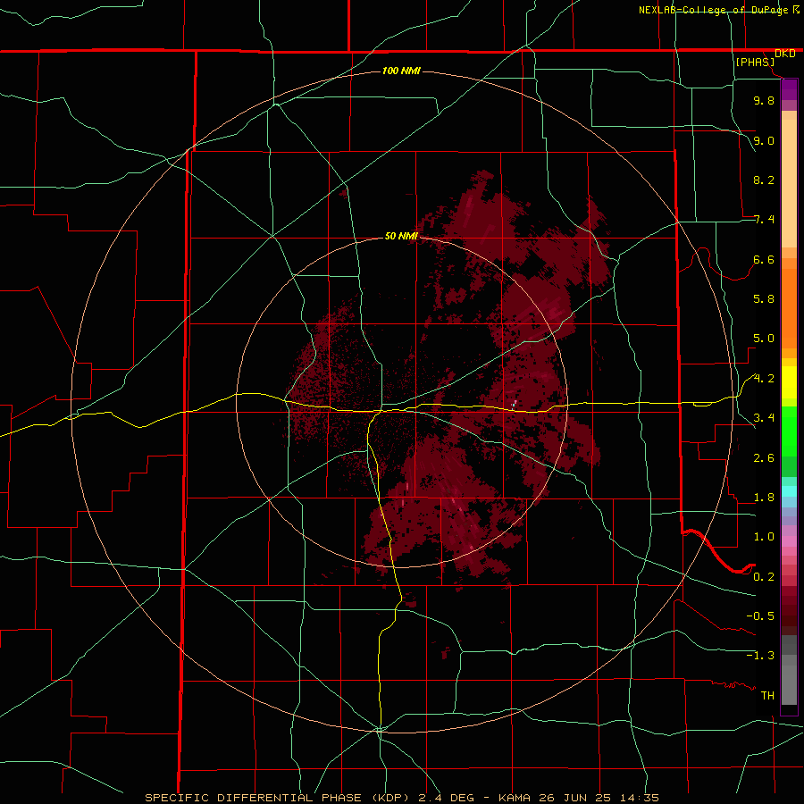This screenshot has height=804, width=804.
Task: Click the 6.6 value on the color scale
Action: (x=764, y=259)
